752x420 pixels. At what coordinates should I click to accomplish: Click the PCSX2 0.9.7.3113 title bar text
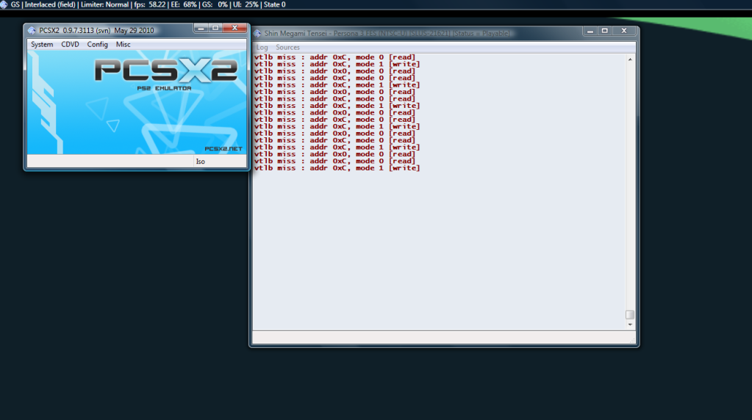coord(96,31)
